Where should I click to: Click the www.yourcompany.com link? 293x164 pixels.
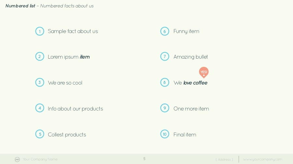click(x=263, y=159)
